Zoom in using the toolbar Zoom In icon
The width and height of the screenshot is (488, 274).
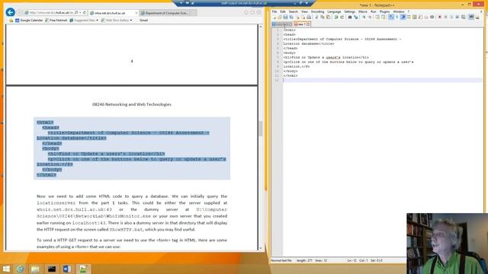(x=364, y=17)
